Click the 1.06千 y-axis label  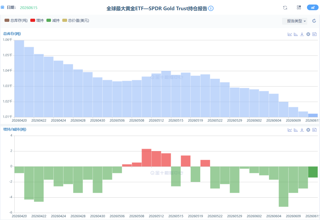tap(7, 40)
